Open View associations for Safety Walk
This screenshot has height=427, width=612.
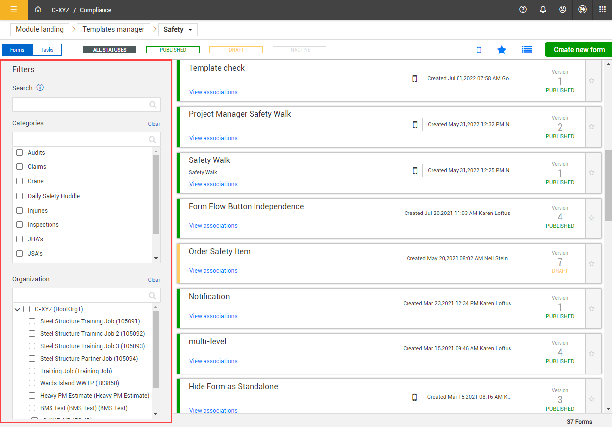coord(213,184)
